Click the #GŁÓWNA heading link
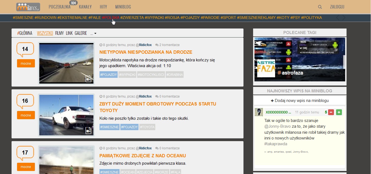371x174 pixels. tap(25, 33)
